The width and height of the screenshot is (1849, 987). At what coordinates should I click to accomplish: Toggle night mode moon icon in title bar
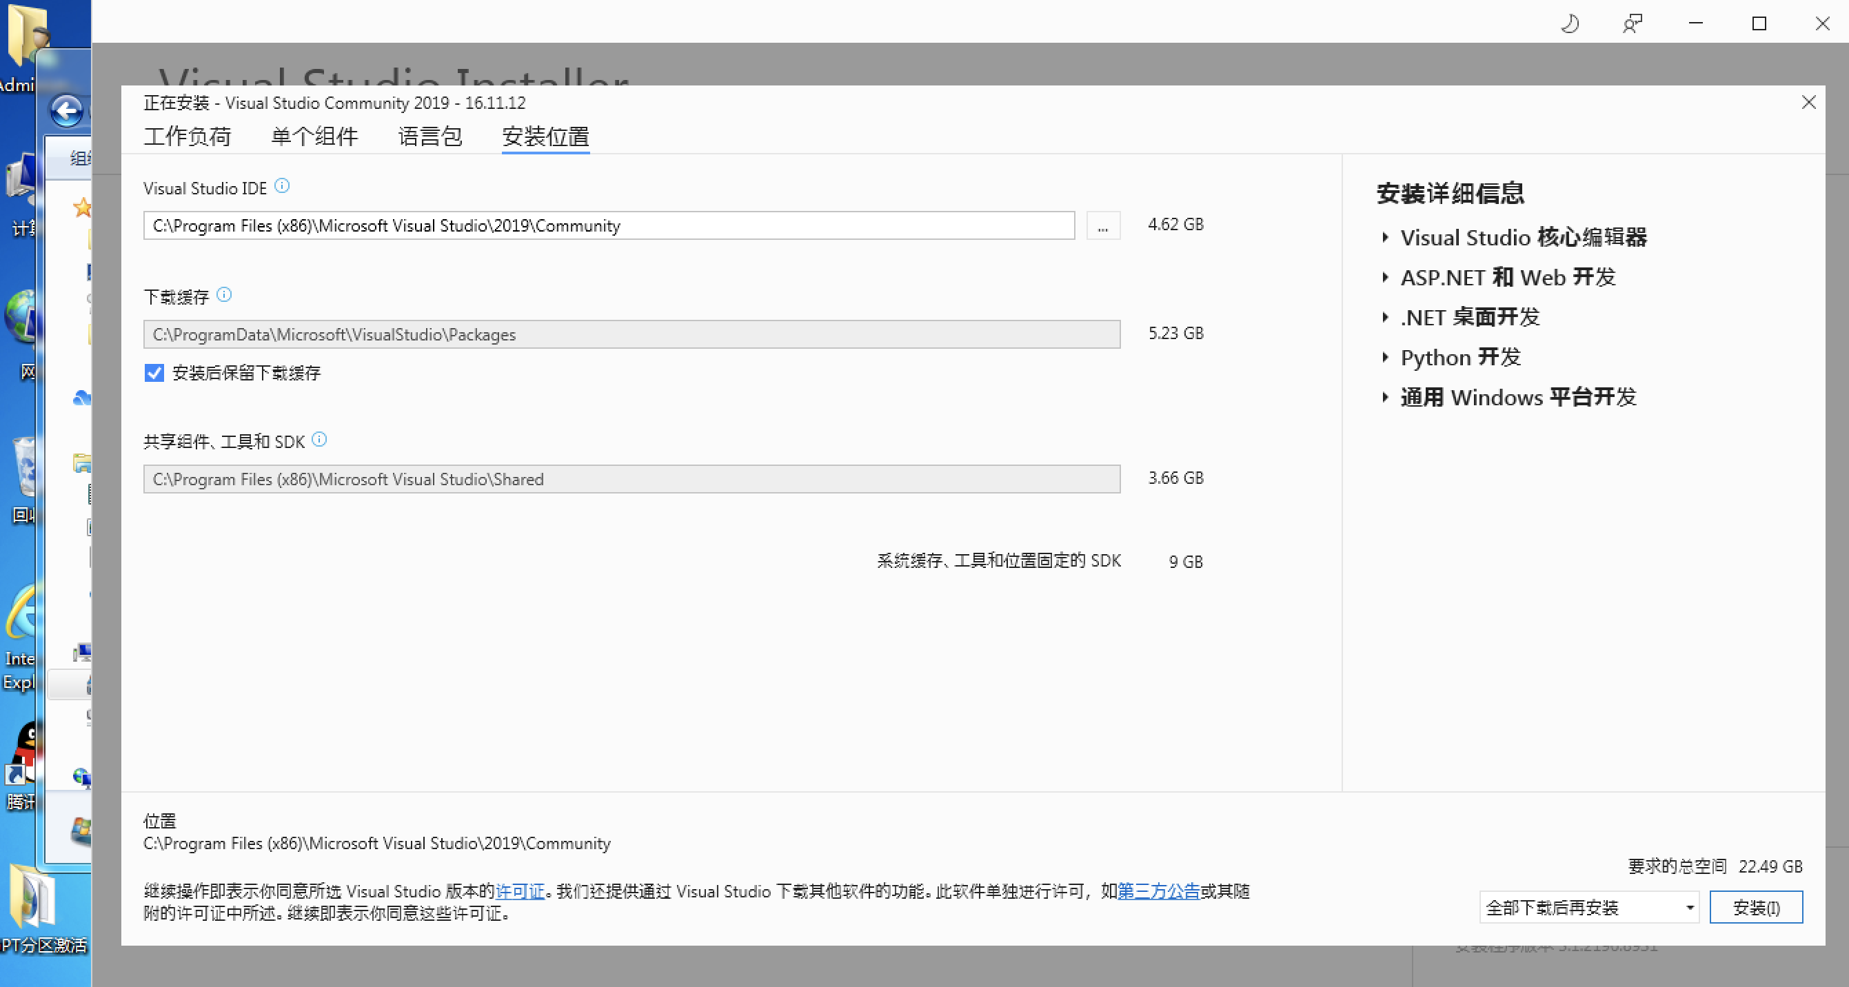[1570, 23]
